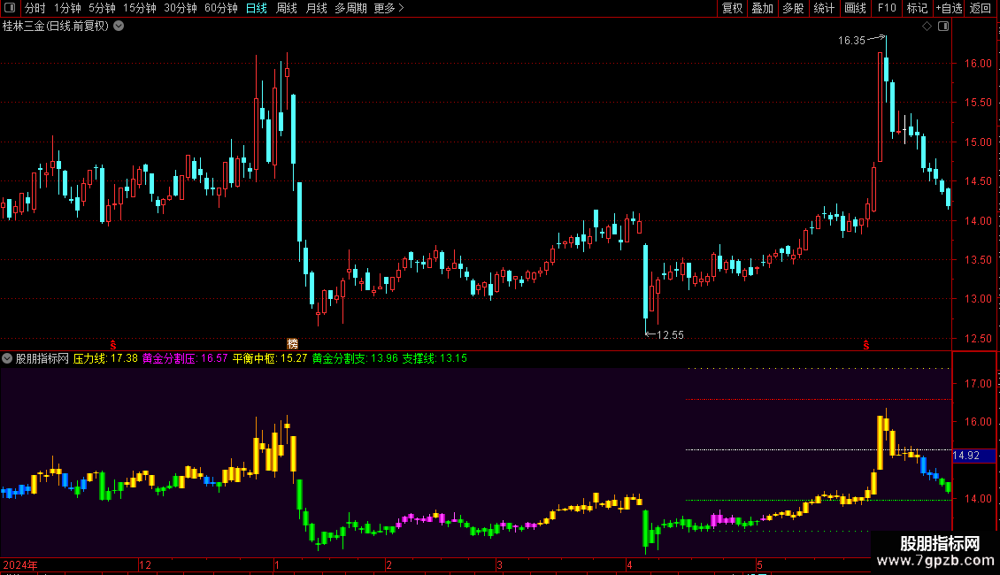The width and height of the screenshot is (1000, 575).
Task: Click the red S marker near May
Action: tap(866, 345)
